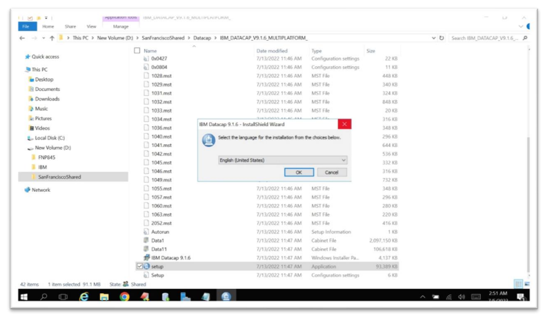
Task: Click the volume speaker tray icon
Action: click(462, 297)
